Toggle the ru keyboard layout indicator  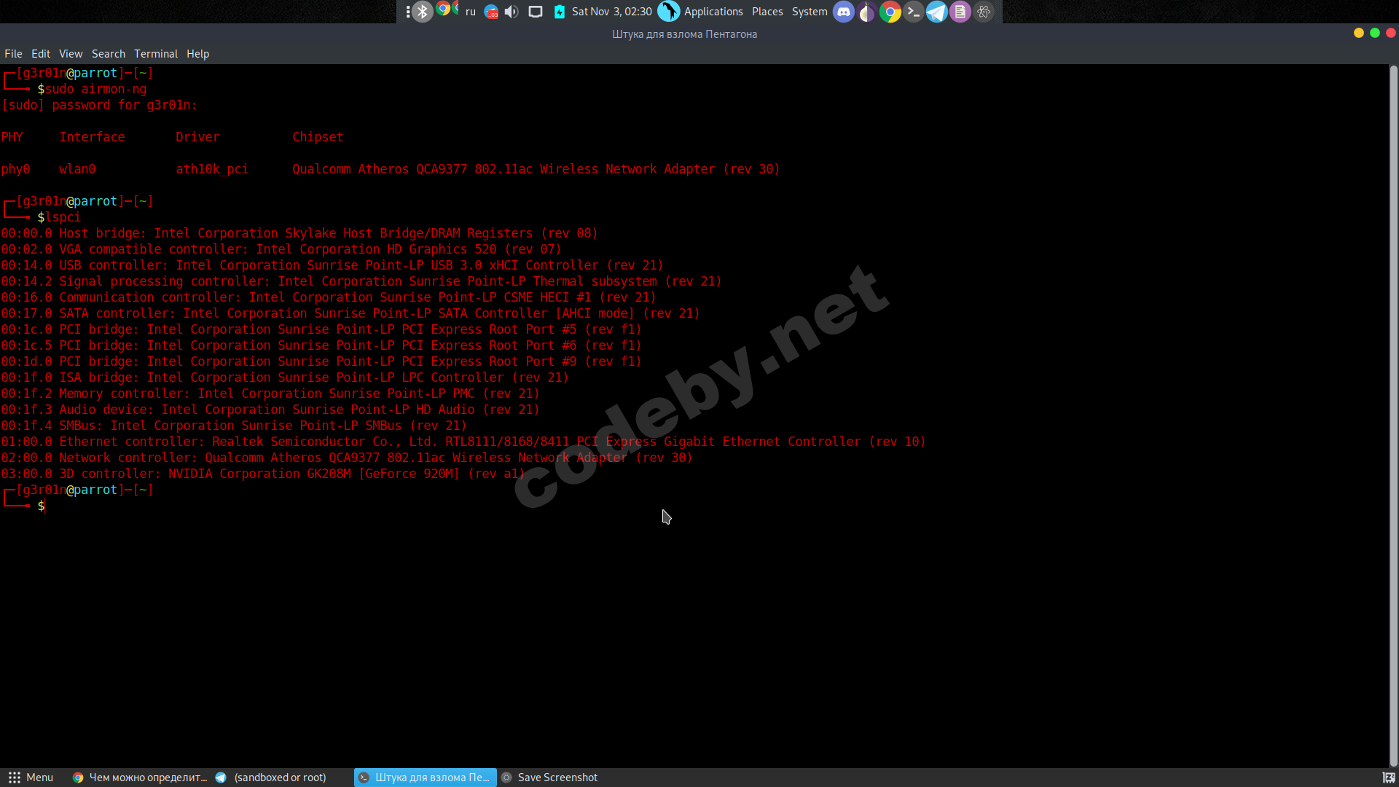470,12
